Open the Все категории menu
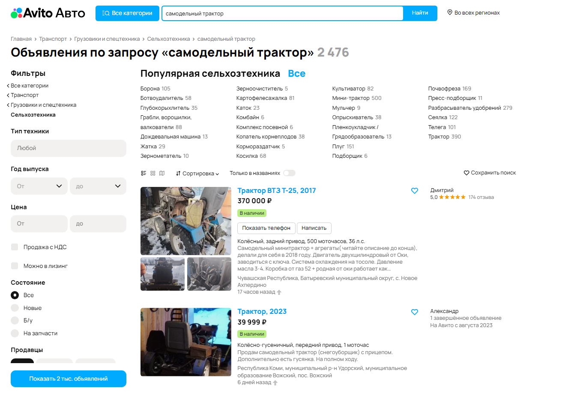571x394 pixels. (127, 13)
